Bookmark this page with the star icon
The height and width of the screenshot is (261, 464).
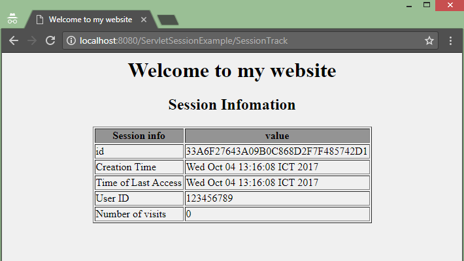coord(429,41)
